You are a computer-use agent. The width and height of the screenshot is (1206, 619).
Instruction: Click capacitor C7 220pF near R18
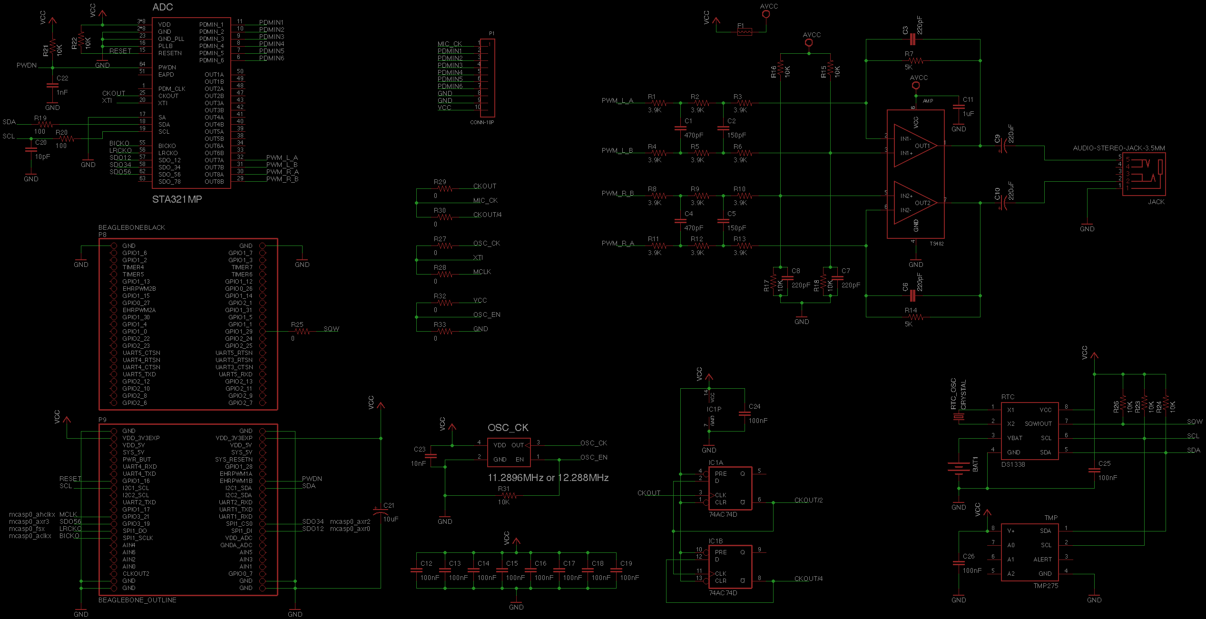[x=838, y=278]
